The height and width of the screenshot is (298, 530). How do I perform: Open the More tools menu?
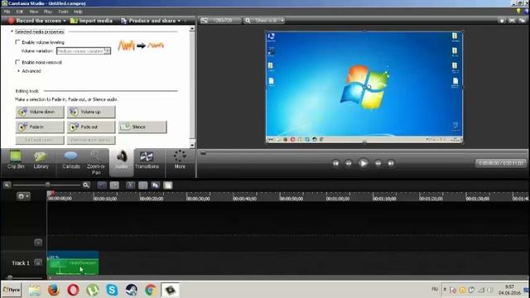pyautogui.click(x=180, y=160)
